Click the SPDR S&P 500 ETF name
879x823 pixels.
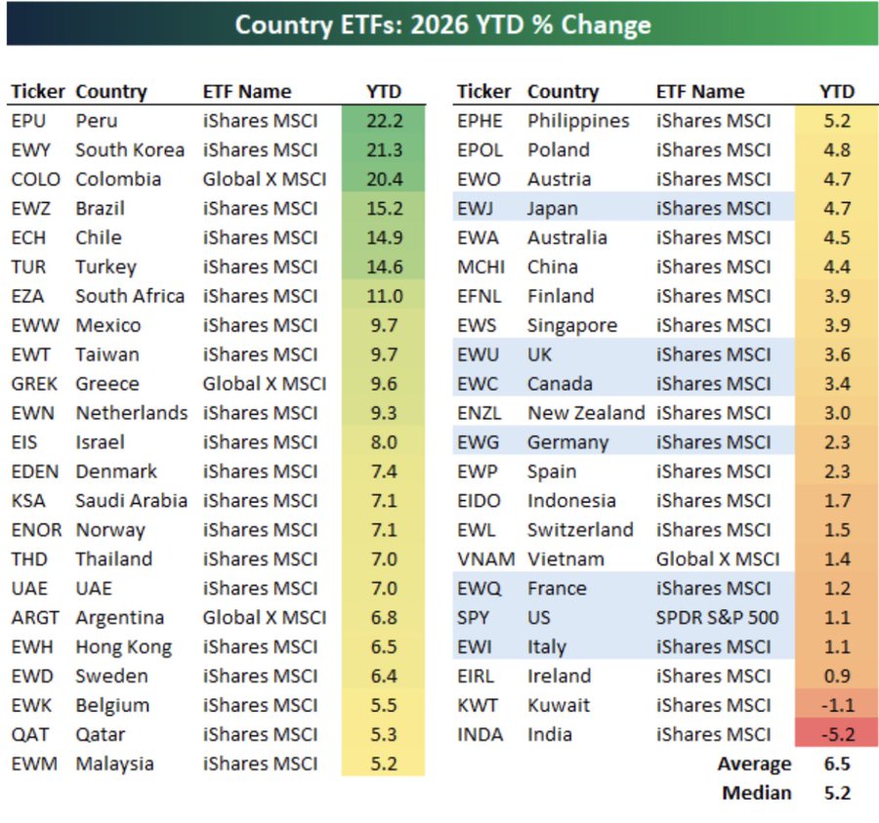[718, 618]
